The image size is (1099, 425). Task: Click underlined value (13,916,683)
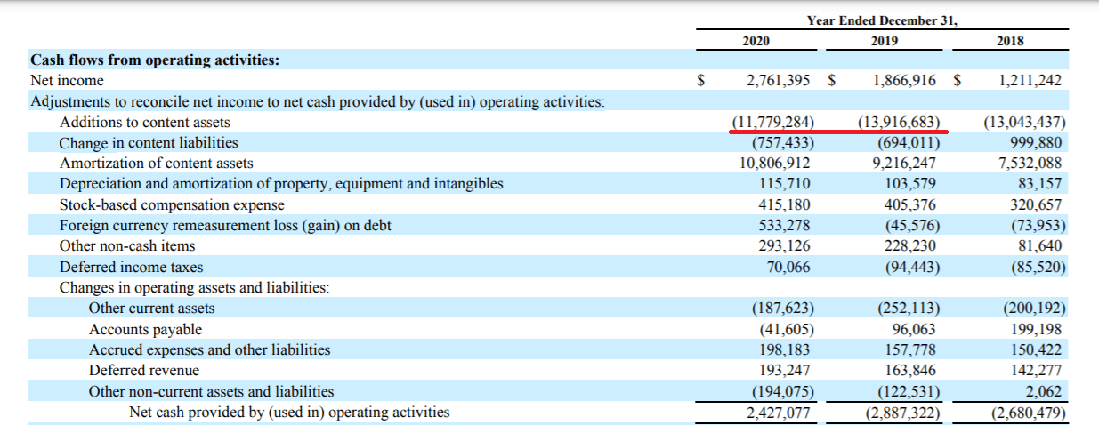(901, 123)
